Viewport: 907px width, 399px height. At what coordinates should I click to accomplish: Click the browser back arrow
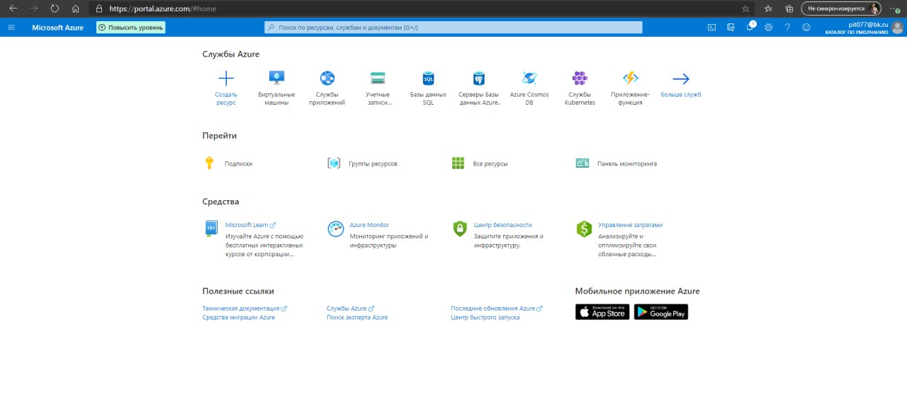click(x=13, y=8)
